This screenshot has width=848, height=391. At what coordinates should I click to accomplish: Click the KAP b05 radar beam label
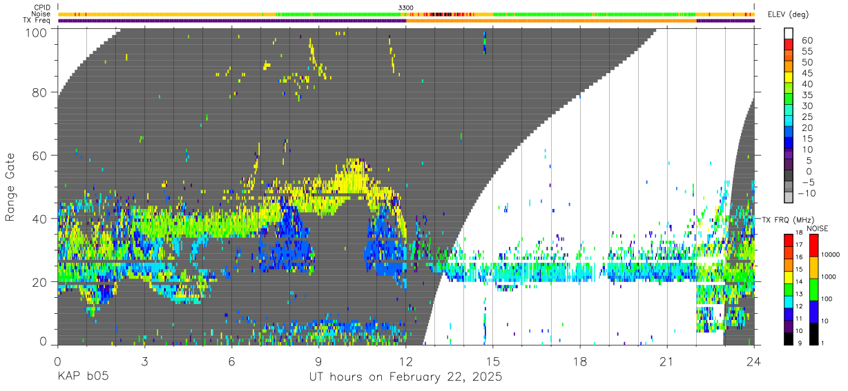83,377
